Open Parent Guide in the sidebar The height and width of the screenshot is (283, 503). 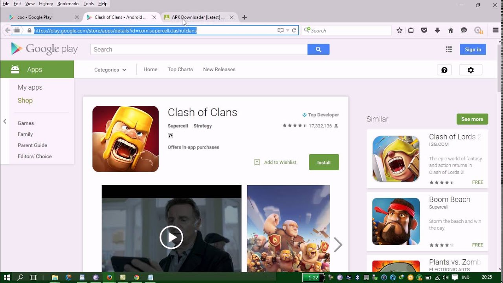tap(32, 145)
